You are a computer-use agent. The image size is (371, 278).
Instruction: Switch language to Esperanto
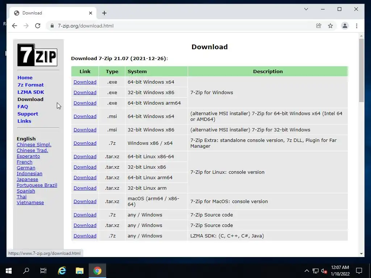[x=28, y=156]
